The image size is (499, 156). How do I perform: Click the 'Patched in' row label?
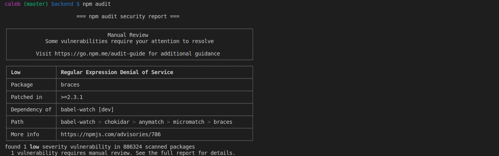coord(27,97)
